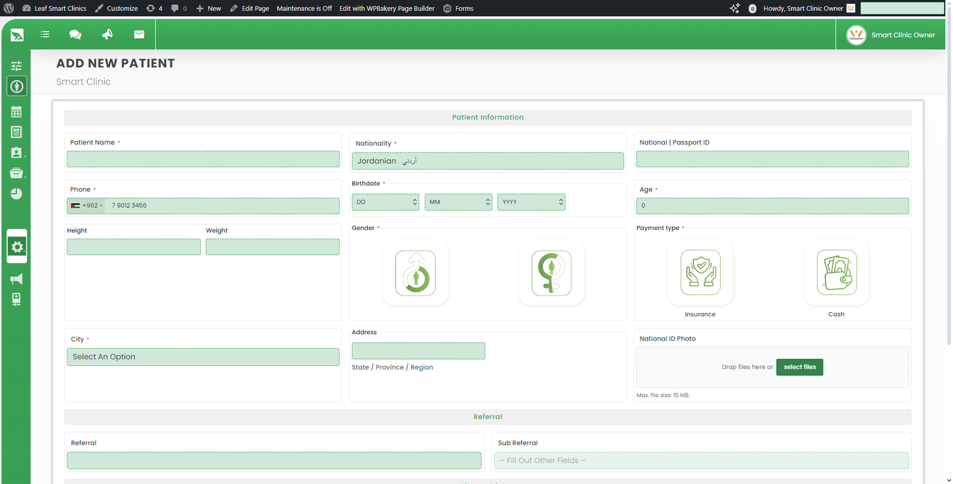Click the settings gear sidebar icon

pyautogui.click(x=17, y=247)
